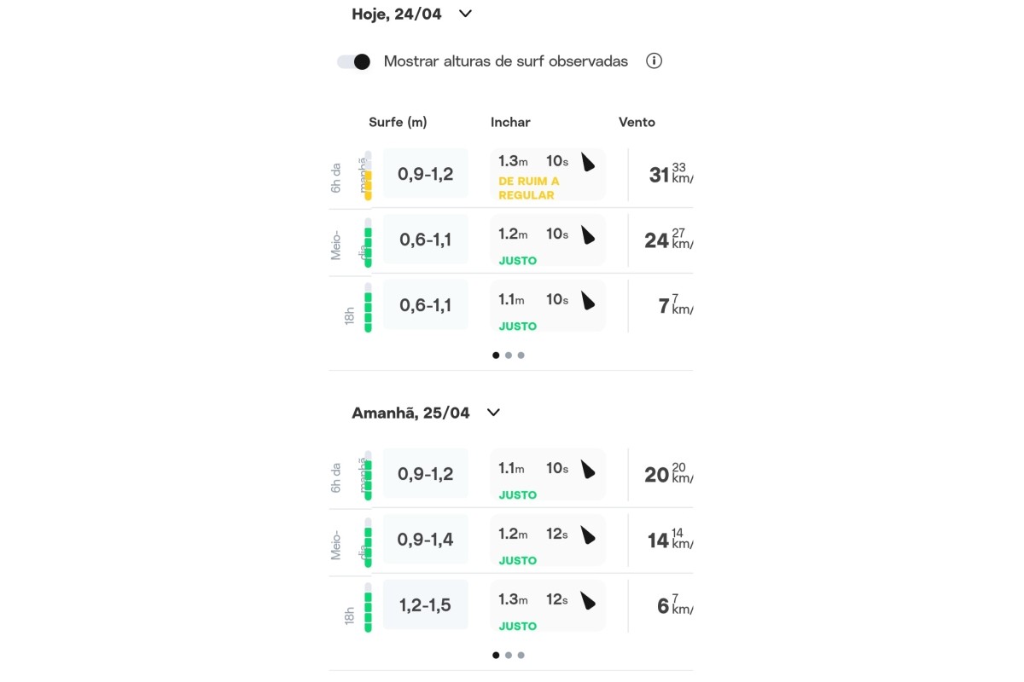Collapse the Hoje, 24/04 section chevron
Image resolution: width=1024 pixels, height=682 pixels.
pos(465,14)
